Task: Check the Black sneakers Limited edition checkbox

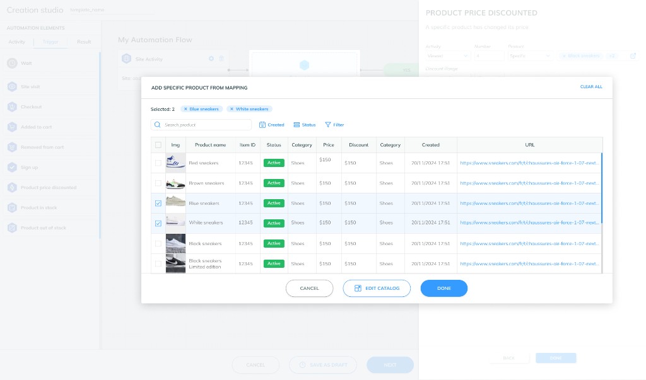Action: click(158, 264)
